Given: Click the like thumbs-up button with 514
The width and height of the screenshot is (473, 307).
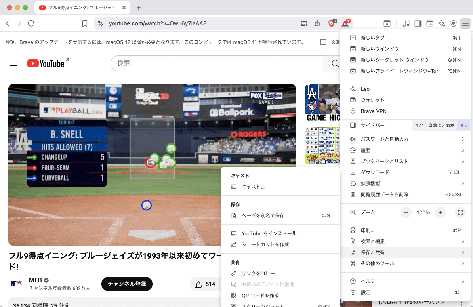Looking at the screenshot, I should (205, 284).
